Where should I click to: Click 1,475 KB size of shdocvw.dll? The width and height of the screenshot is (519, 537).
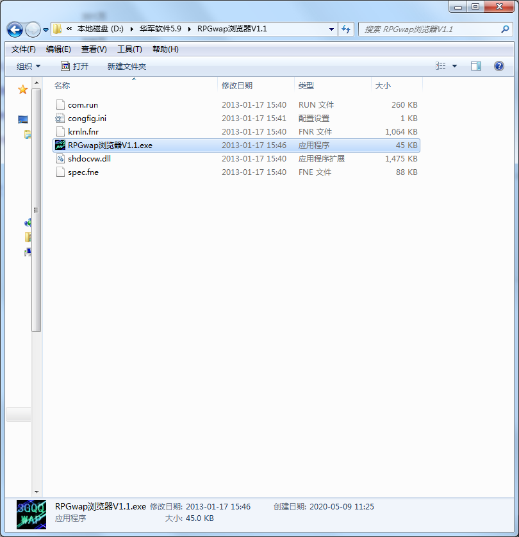tap(401, 158)
